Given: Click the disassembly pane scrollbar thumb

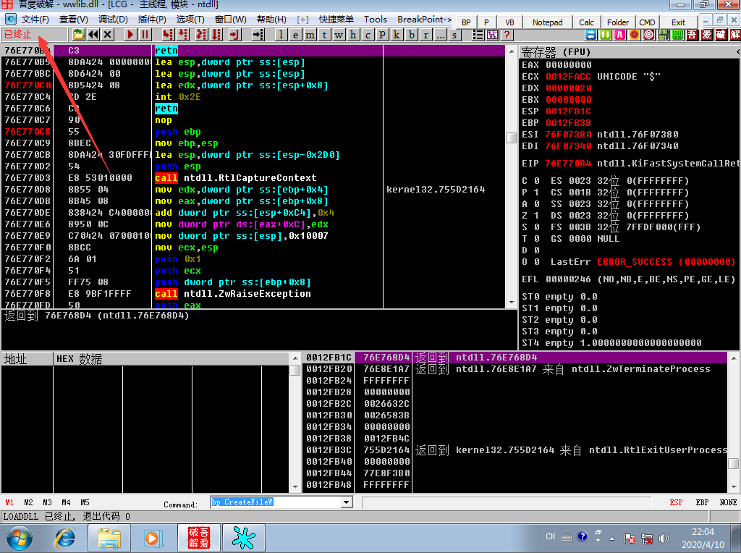Looking at the screenshot, I should point(512,138).
